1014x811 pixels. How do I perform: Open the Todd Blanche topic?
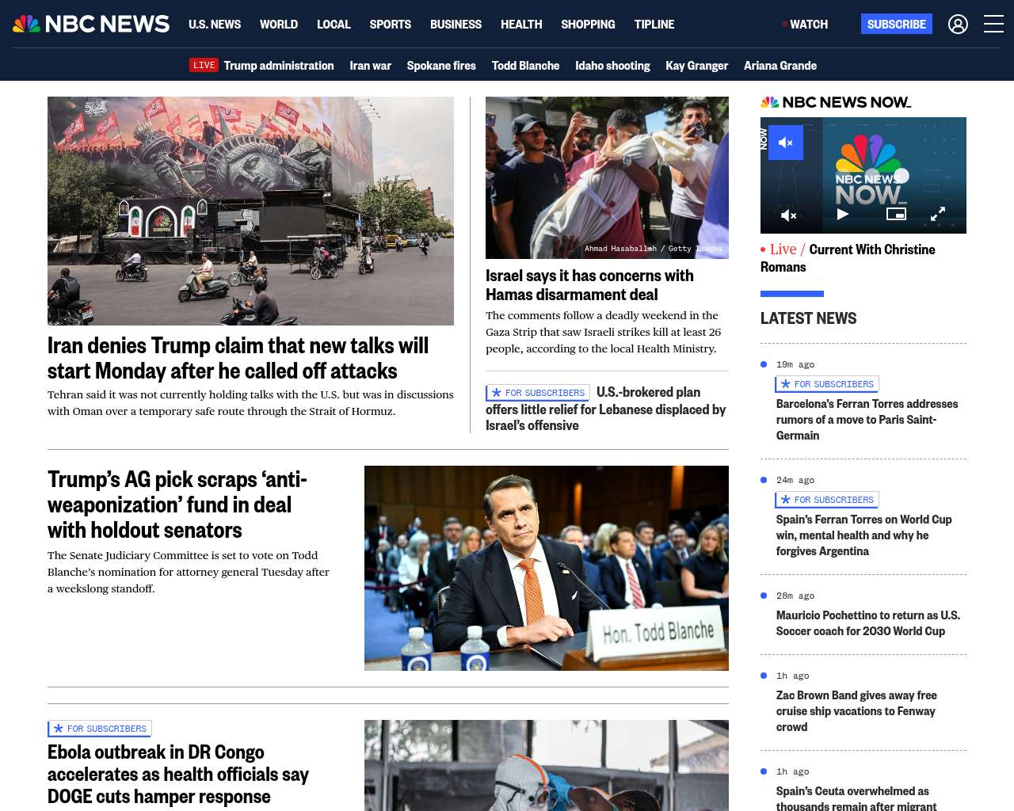pyautogui.click(x=525, y=66)
